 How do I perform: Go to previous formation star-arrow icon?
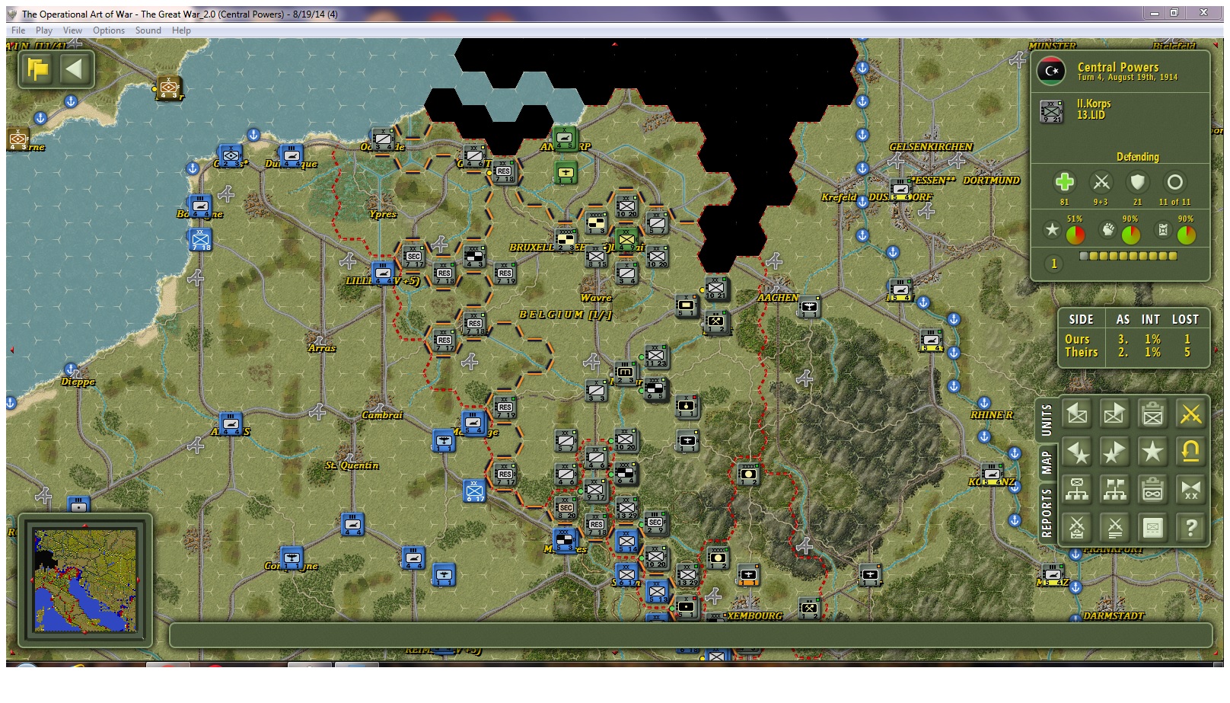pyautogui.click(x=1077, y=452)
